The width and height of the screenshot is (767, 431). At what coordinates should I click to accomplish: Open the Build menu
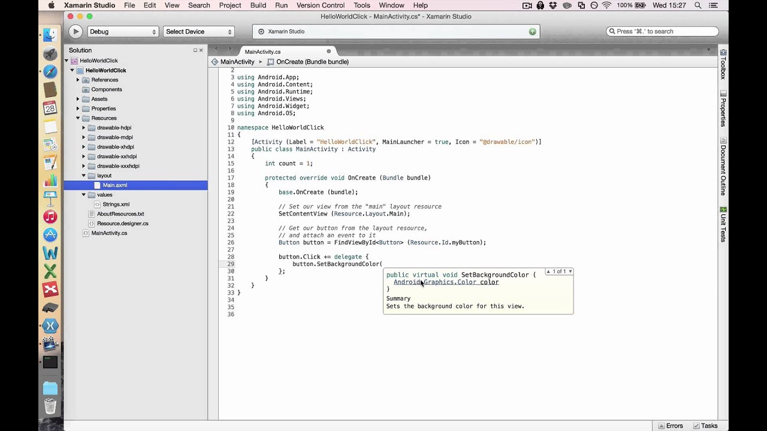[258, 5]
